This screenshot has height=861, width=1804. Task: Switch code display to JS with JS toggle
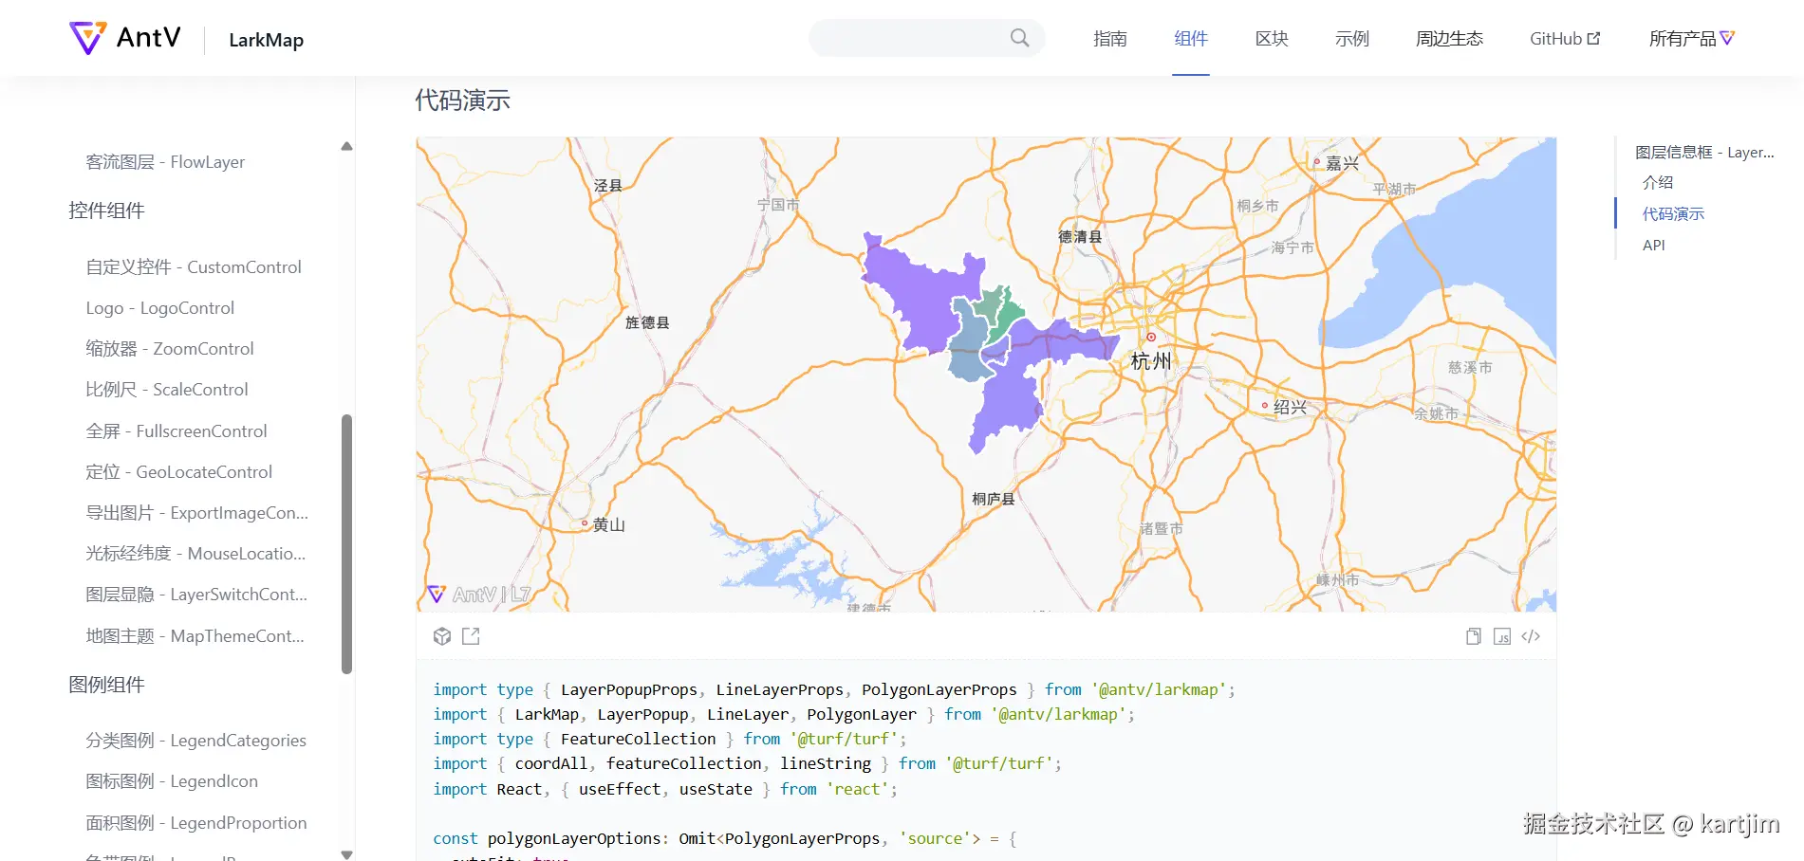tap(1501, 636)
